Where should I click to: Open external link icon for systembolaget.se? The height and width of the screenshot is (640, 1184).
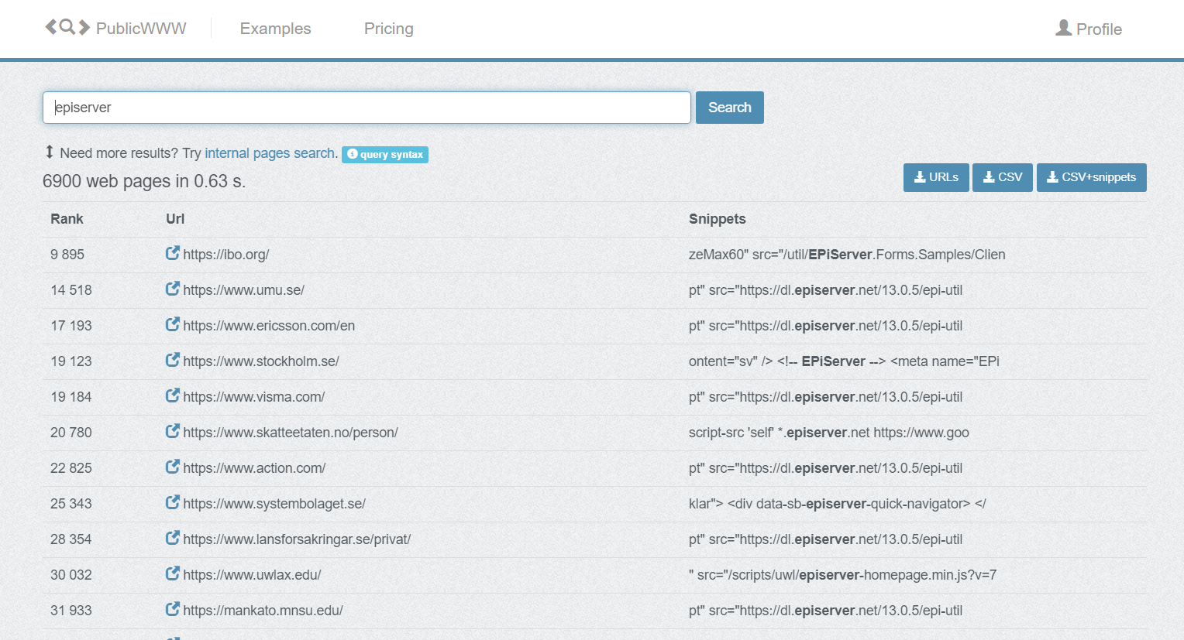click(x=173, y=502)
